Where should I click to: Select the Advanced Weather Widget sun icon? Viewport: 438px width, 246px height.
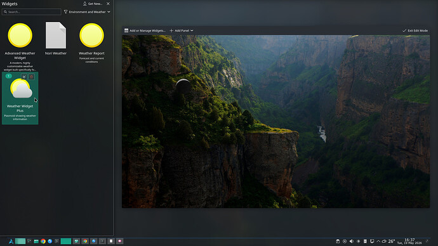[20, 35]
